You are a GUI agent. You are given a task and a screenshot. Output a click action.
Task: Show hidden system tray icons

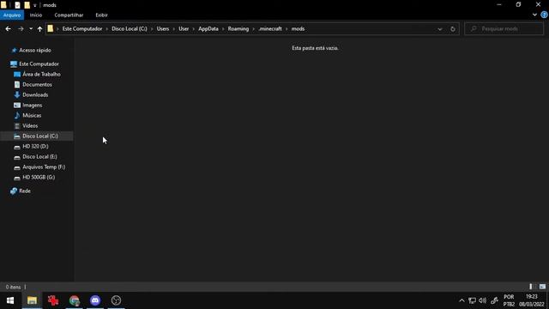tap(462, 300)
